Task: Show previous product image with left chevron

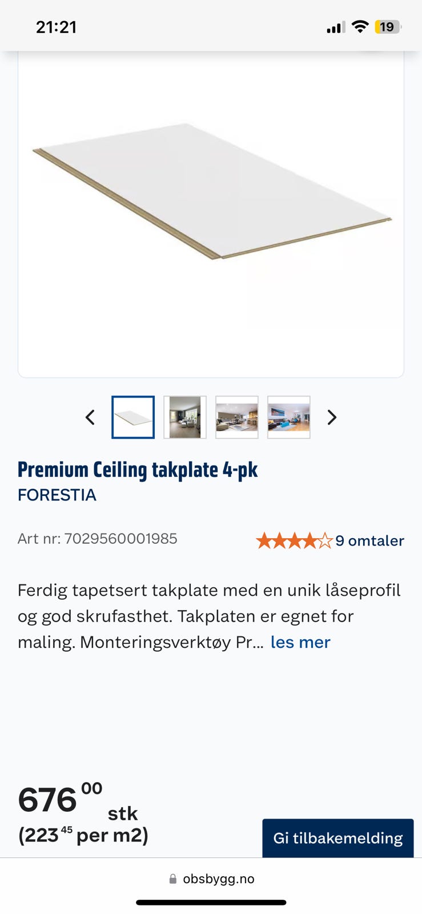Action: 90,417
